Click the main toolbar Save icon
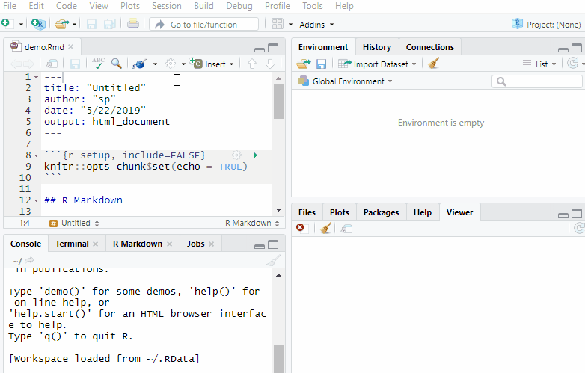Image resolution: width=585 pixels, height=373 pixels. [91, 24]
